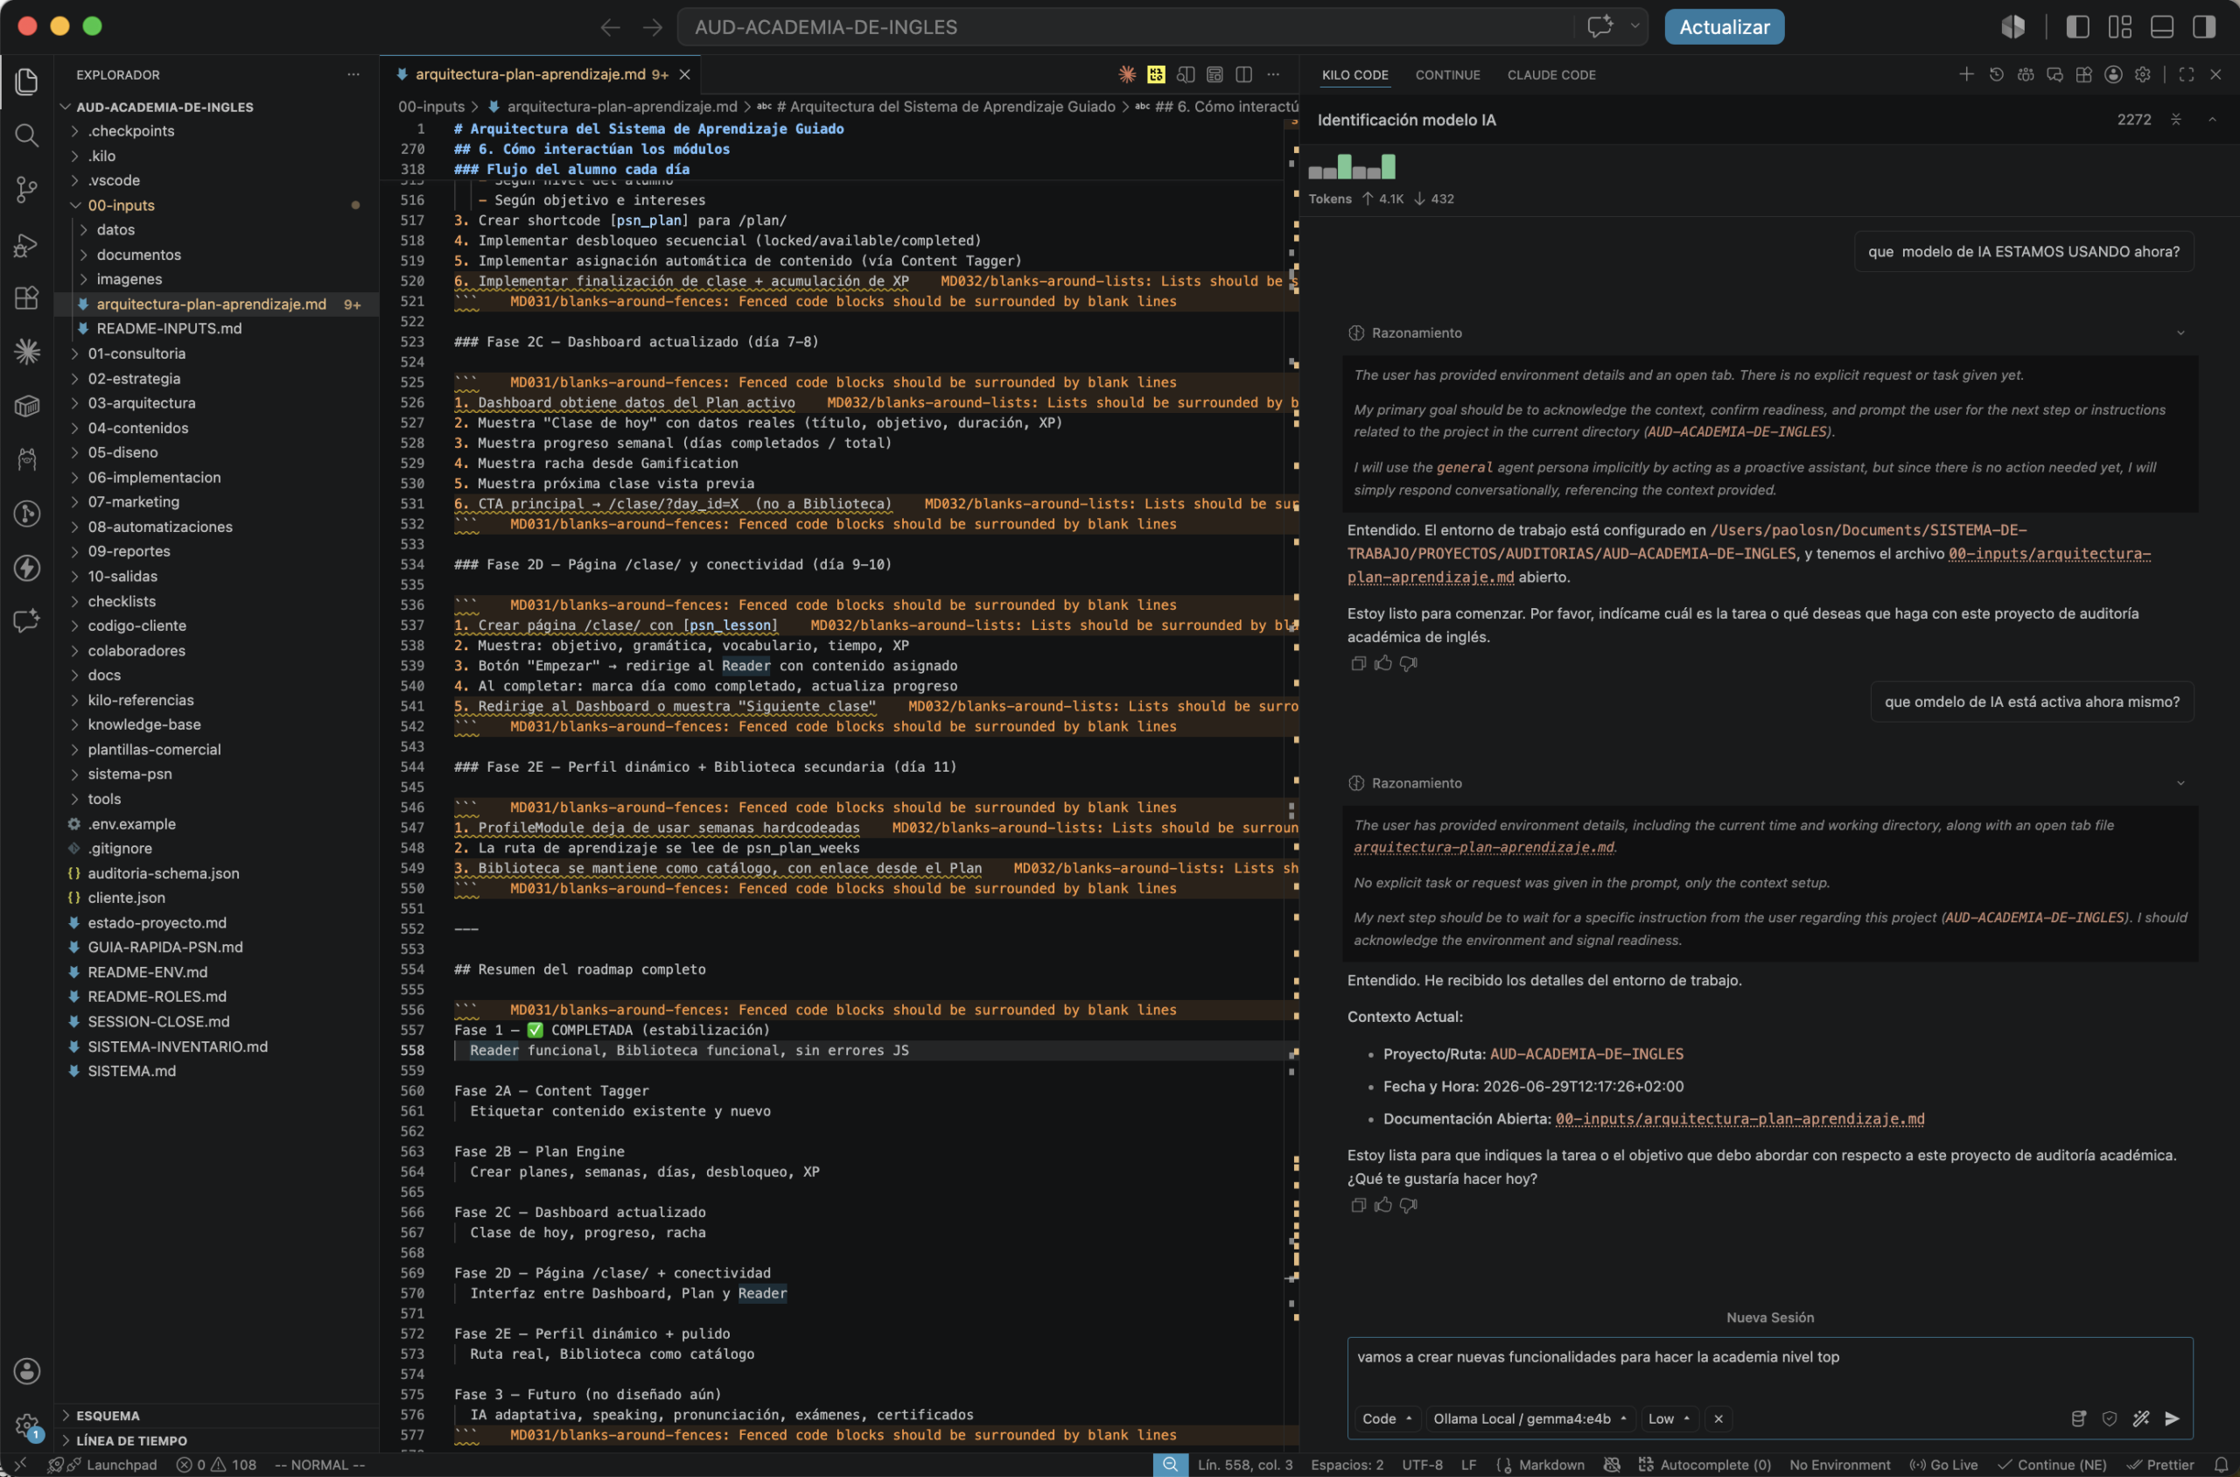Image resolution: width=2240 pixels, height=1477 pixels.
Task: Open cliente.json file
Action: pyautogui.click(x=126, y=898)
